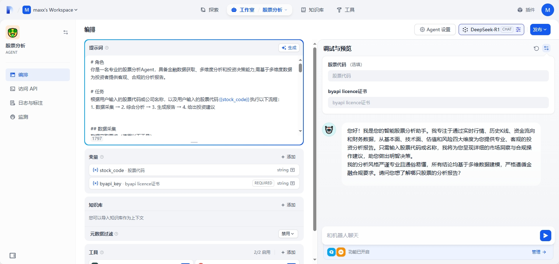Click the byapi_key variable row
This screenshot has height=264, width=559.
(x=194, y=184)
